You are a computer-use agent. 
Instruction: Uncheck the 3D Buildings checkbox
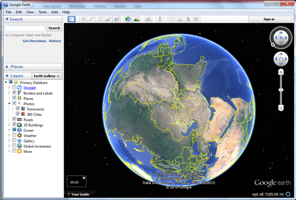[14, 124]
